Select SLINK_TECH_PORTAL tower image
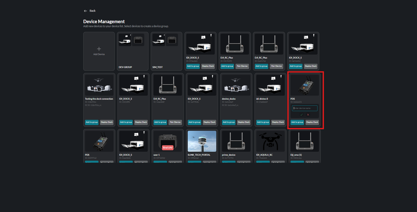 point(202,141)
